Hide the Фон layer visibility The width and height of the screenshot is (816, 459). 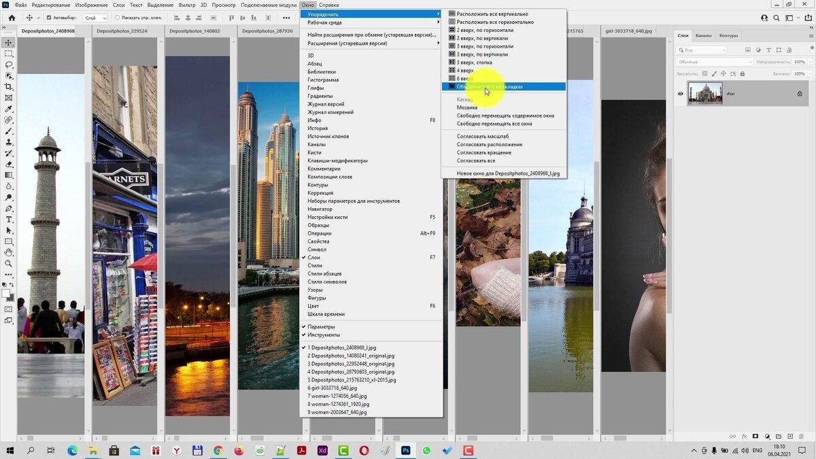click(x=679, y=95)
